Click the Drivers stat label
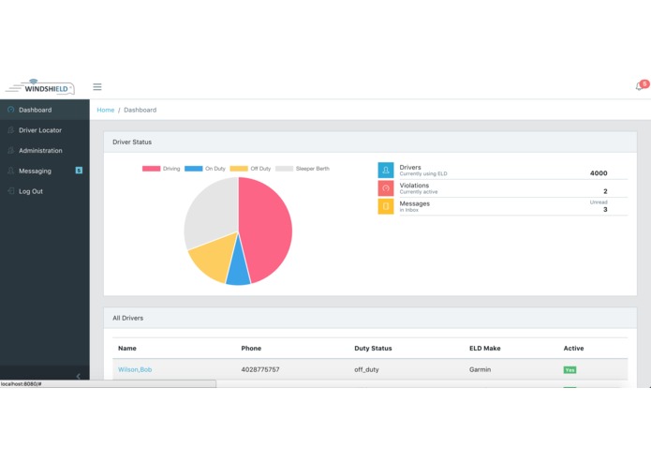This screenshot has height=463, width=651. pyautogui.click(x=410, y=167)
